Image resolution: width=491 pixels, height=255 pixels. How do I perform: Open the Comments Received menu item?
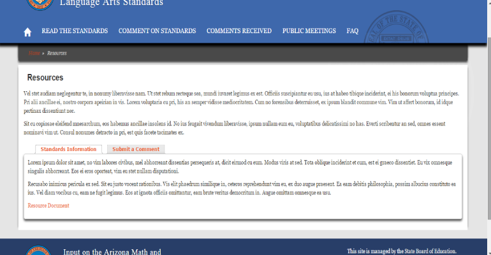pyautogui.click(x=238, y=31)
